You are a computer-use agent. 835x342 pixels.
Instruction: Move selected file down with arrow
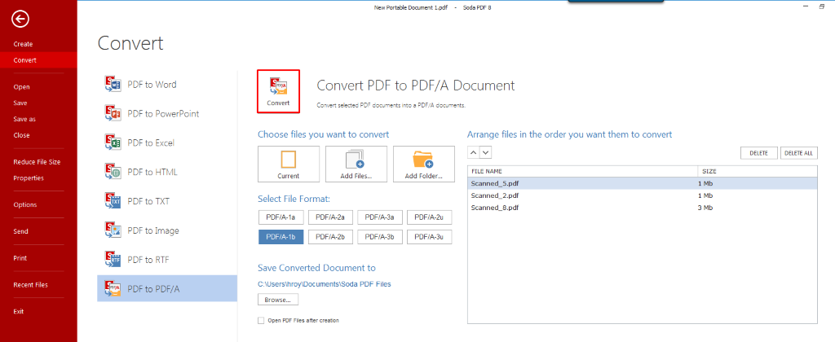point(484,152)
